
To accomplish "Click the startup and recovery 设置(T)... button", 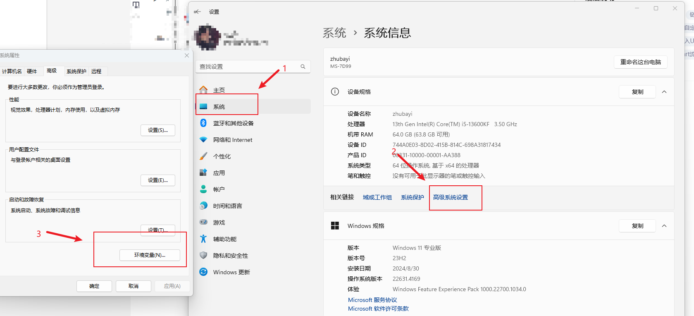I will point(158,230).
